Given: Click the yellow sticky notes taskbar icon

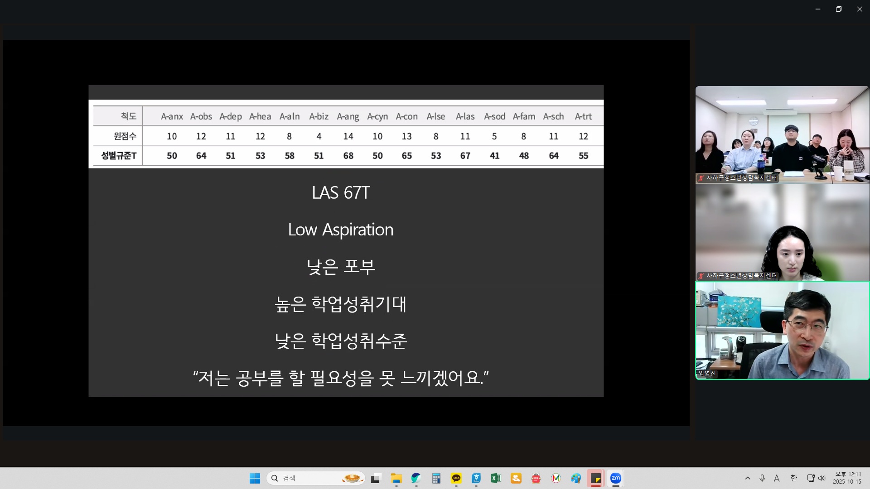Looking at the screenshot, I should [595, 478].
